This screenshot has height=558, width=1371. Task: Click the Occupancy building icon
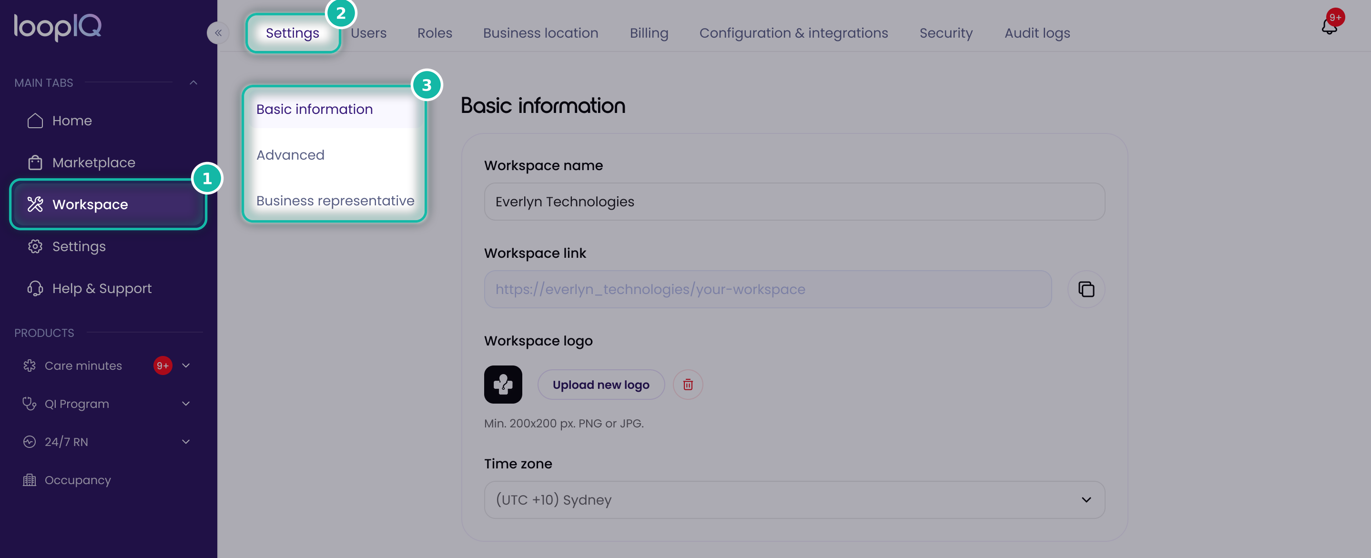pos(29,480)
